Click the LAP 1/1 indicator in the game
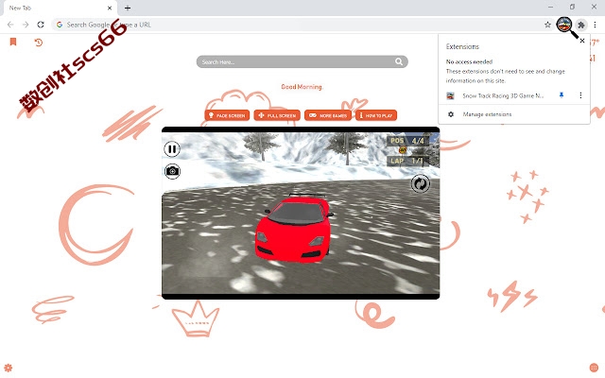Screen dimensions: 605x378 point(407,161)
